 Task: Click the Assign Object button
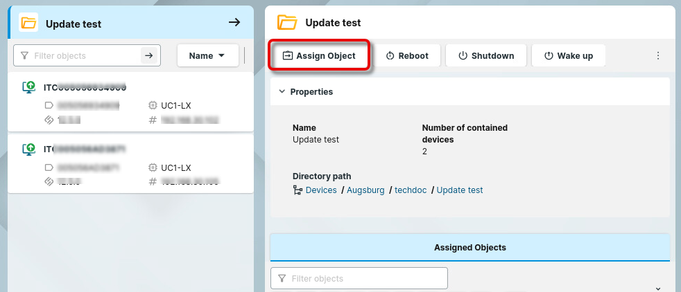(x=319, y=56)
